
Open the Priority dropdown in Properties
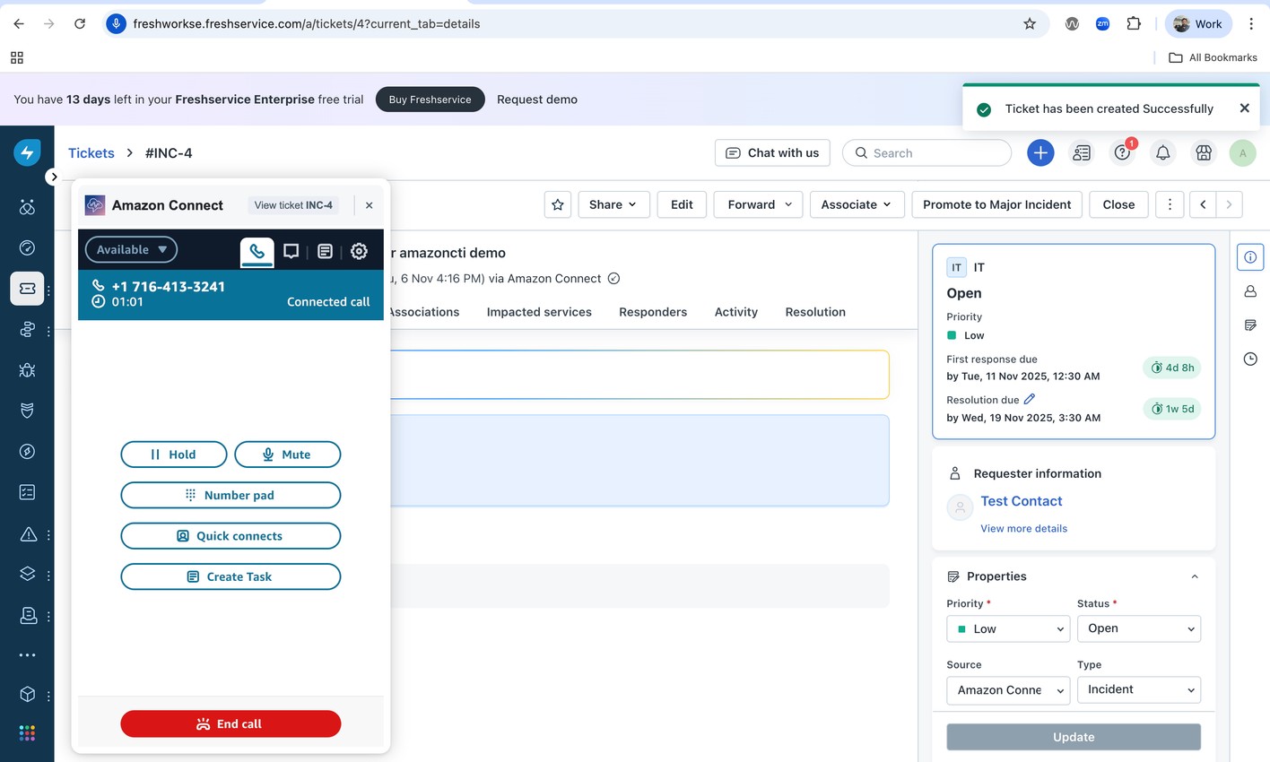coord(1007,628)
